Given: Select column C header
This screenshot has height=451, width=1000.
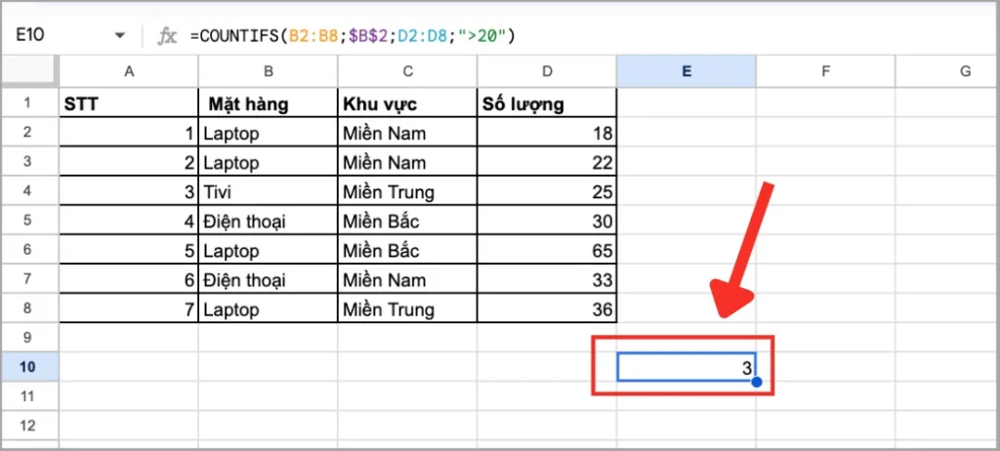Looking at the screenshot, I should click(x=407, y=71).
